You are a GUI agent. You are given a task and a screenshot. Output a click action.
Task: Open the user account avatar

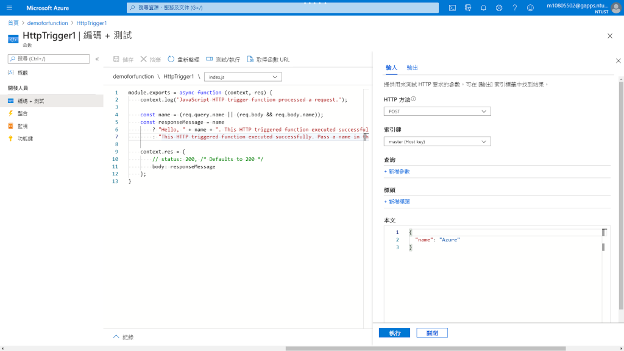click(615, 8)
